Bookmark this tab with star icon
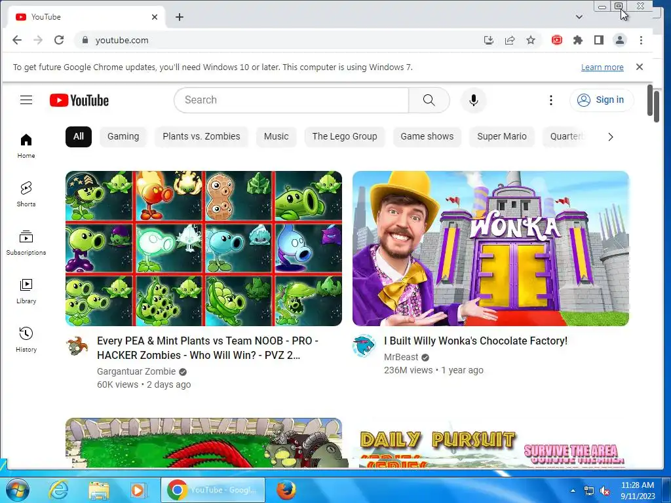Image resolution: width=671 pixels, height=503 pixels. click(531, 40)
